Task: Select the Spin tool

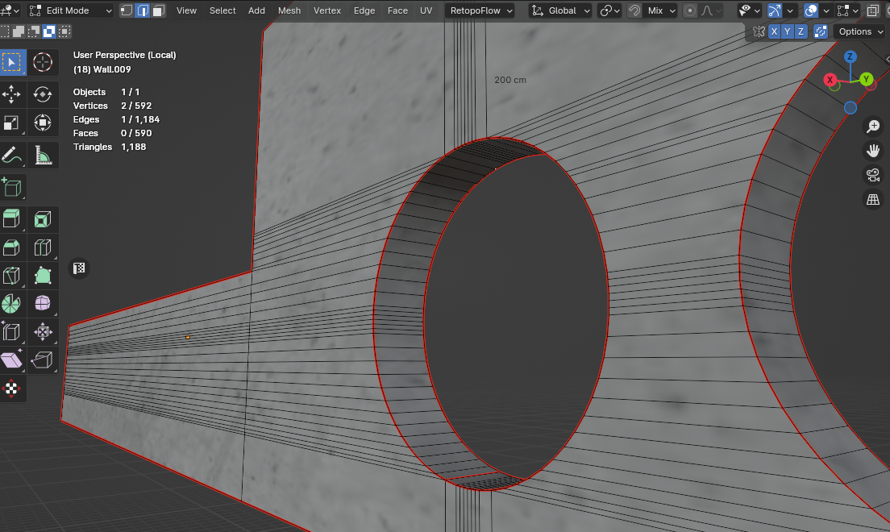Action: tap(12, 304)
